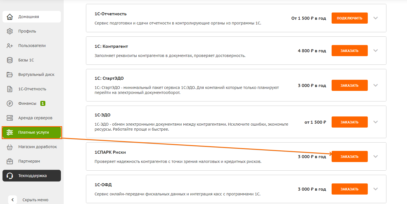The image size is (407, 204).
Task: Select the Пользователи add-user icon
Action: (x=10, y=46)
